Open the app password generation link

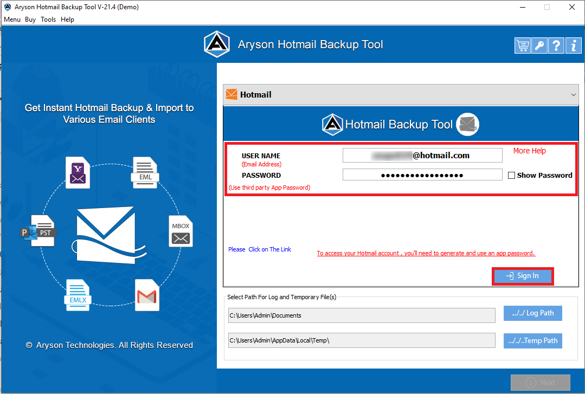[426, 253]
